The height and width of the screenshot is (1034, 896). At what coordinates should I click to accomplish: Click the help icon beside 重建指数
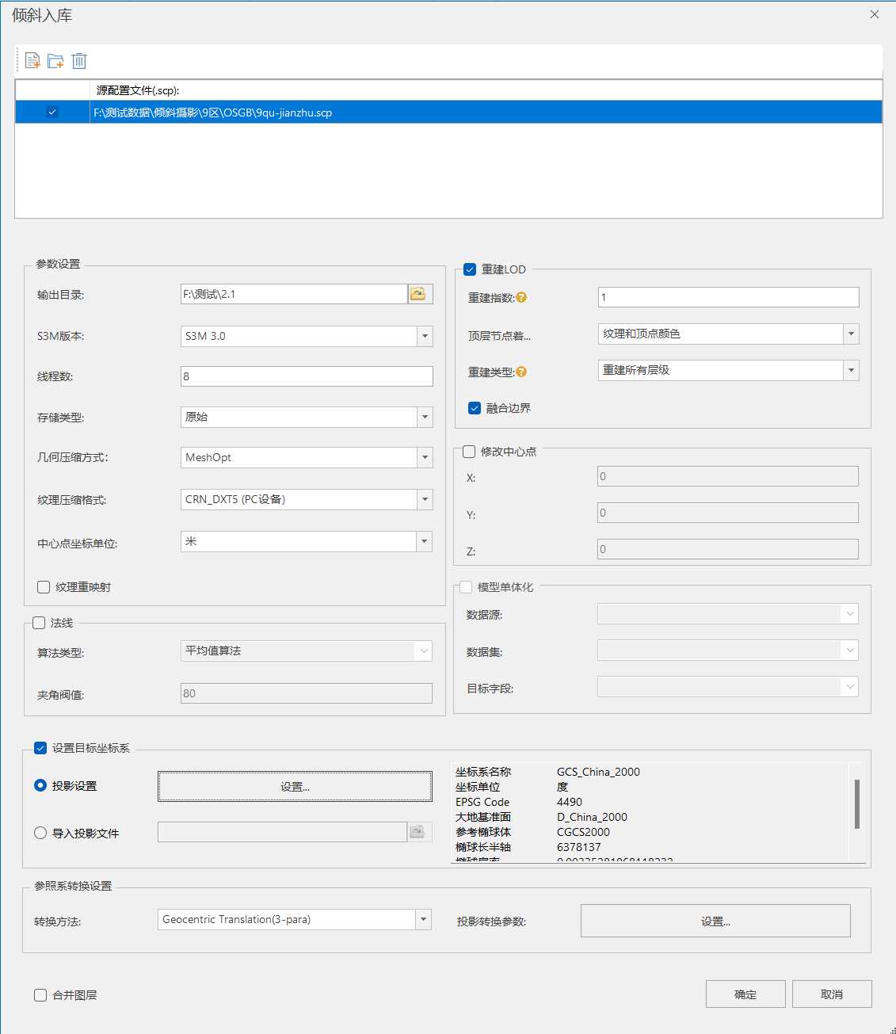pyautogui.click(x=521, y=298)
